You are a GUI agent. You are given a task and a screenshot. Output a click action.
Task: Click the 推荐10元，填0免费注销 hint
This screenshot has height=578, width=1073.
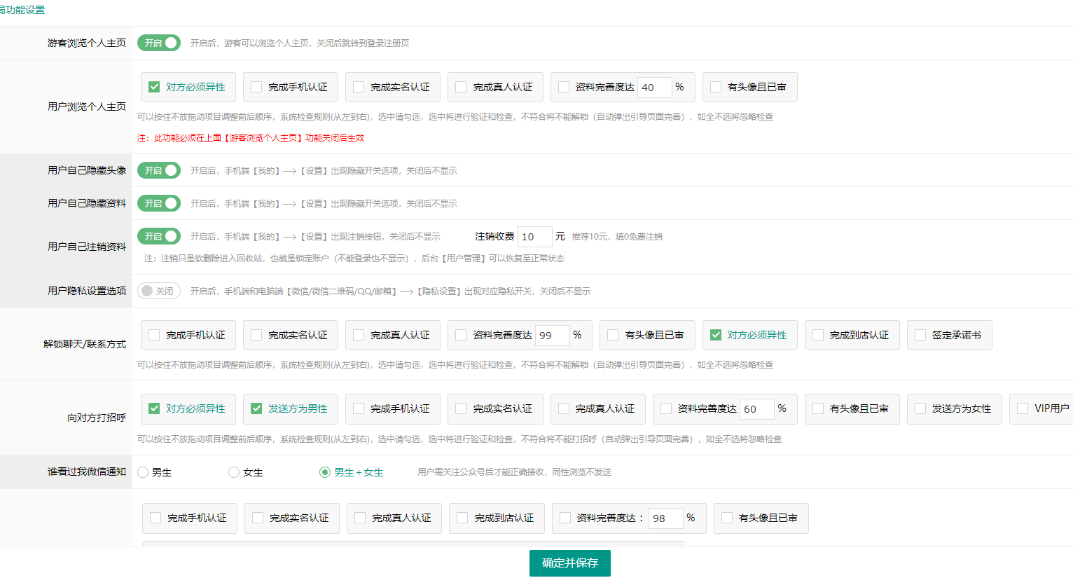click(x=617, y=237)
